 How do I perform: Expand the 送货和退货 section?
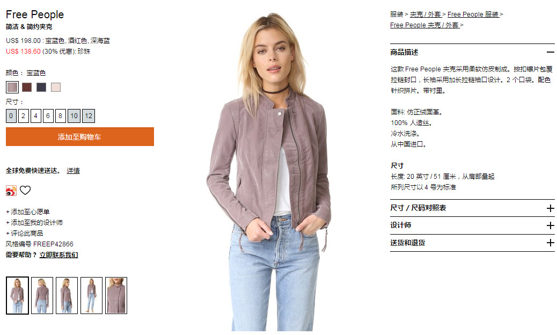tap(550, 243)
